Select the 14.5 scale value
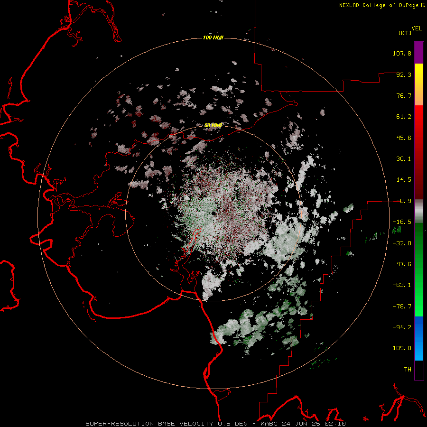This screenshot has height=427, width=427. pos(404,180)
